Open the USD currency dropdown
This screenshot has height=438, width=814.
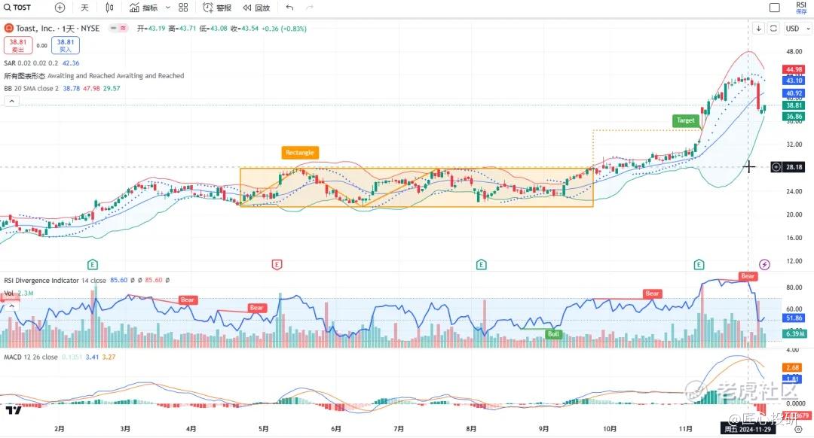click(797, 28)
